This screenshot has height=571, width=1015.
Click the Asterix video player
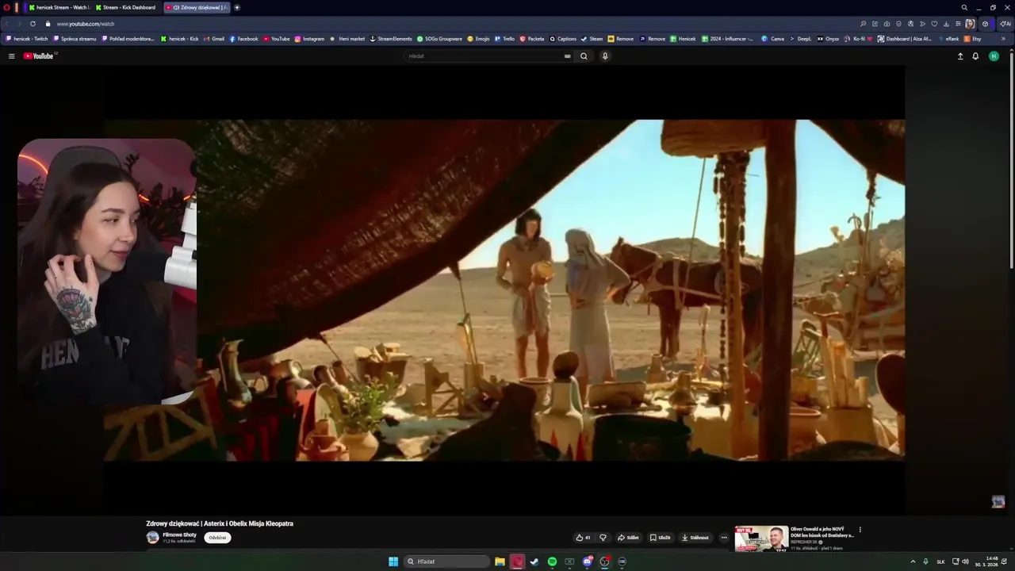(x=504, y=290)
